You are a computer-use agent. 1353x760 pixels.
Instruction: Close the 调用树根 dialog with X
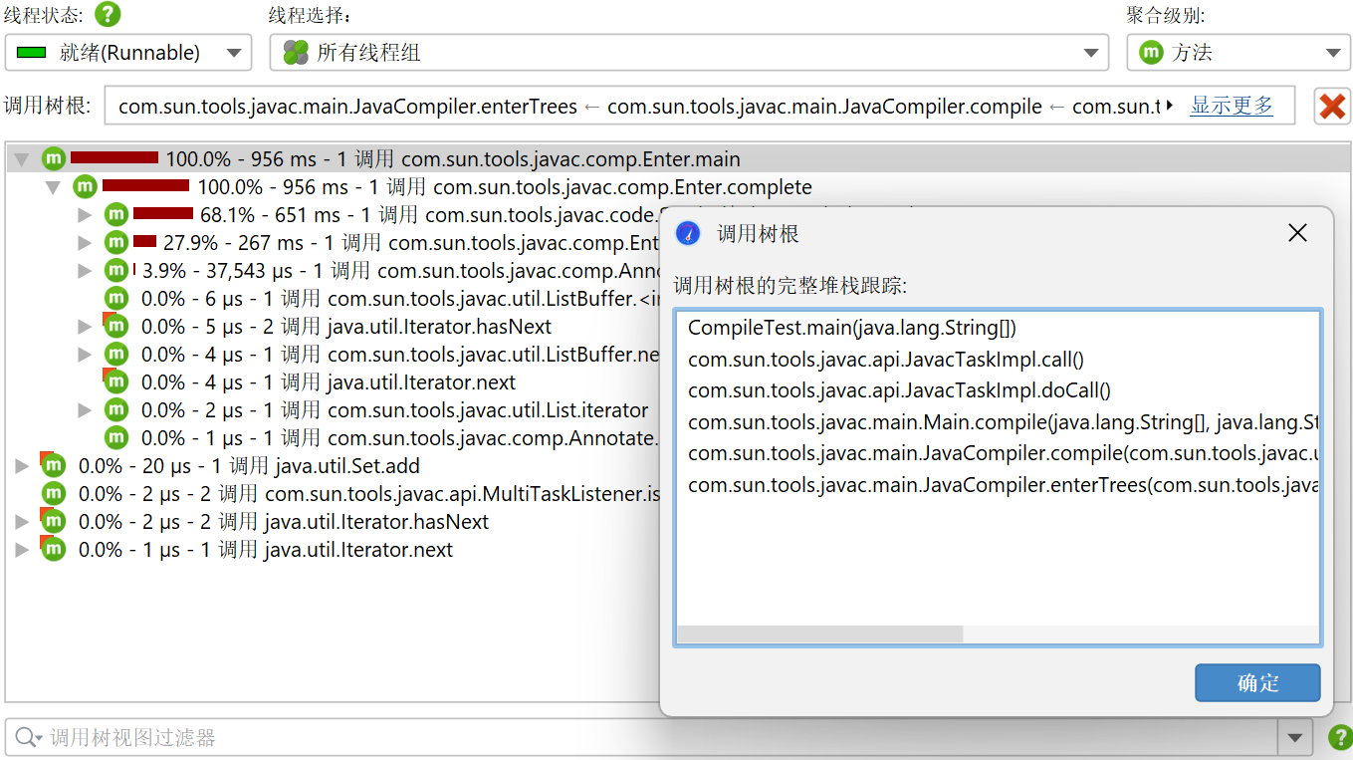point(1297,233)
